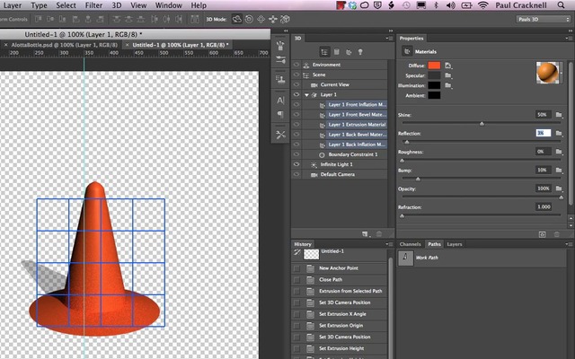Select Default Camera in 3D panel

[x=339, y=174]
